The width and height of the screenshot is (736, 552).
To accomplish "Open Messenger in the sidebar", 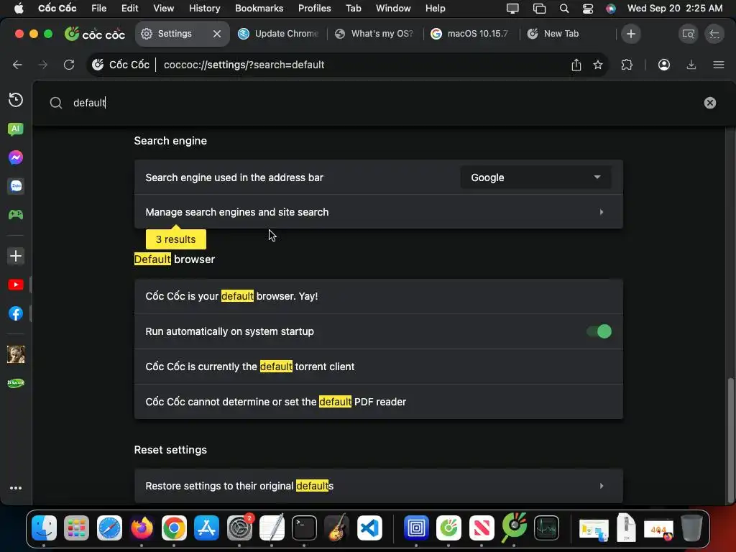I will tap(16, 157).
